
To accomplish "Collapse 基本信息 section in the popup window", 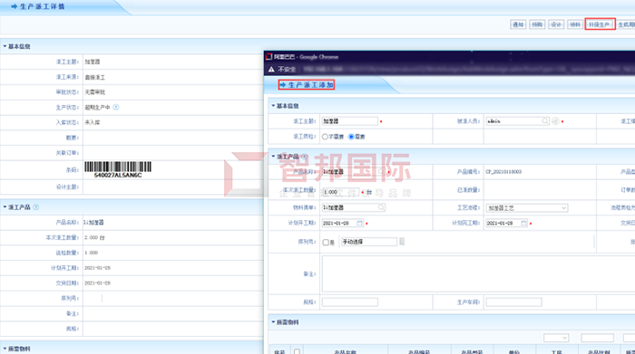I will pyautogui.click(x=273, y=106).
